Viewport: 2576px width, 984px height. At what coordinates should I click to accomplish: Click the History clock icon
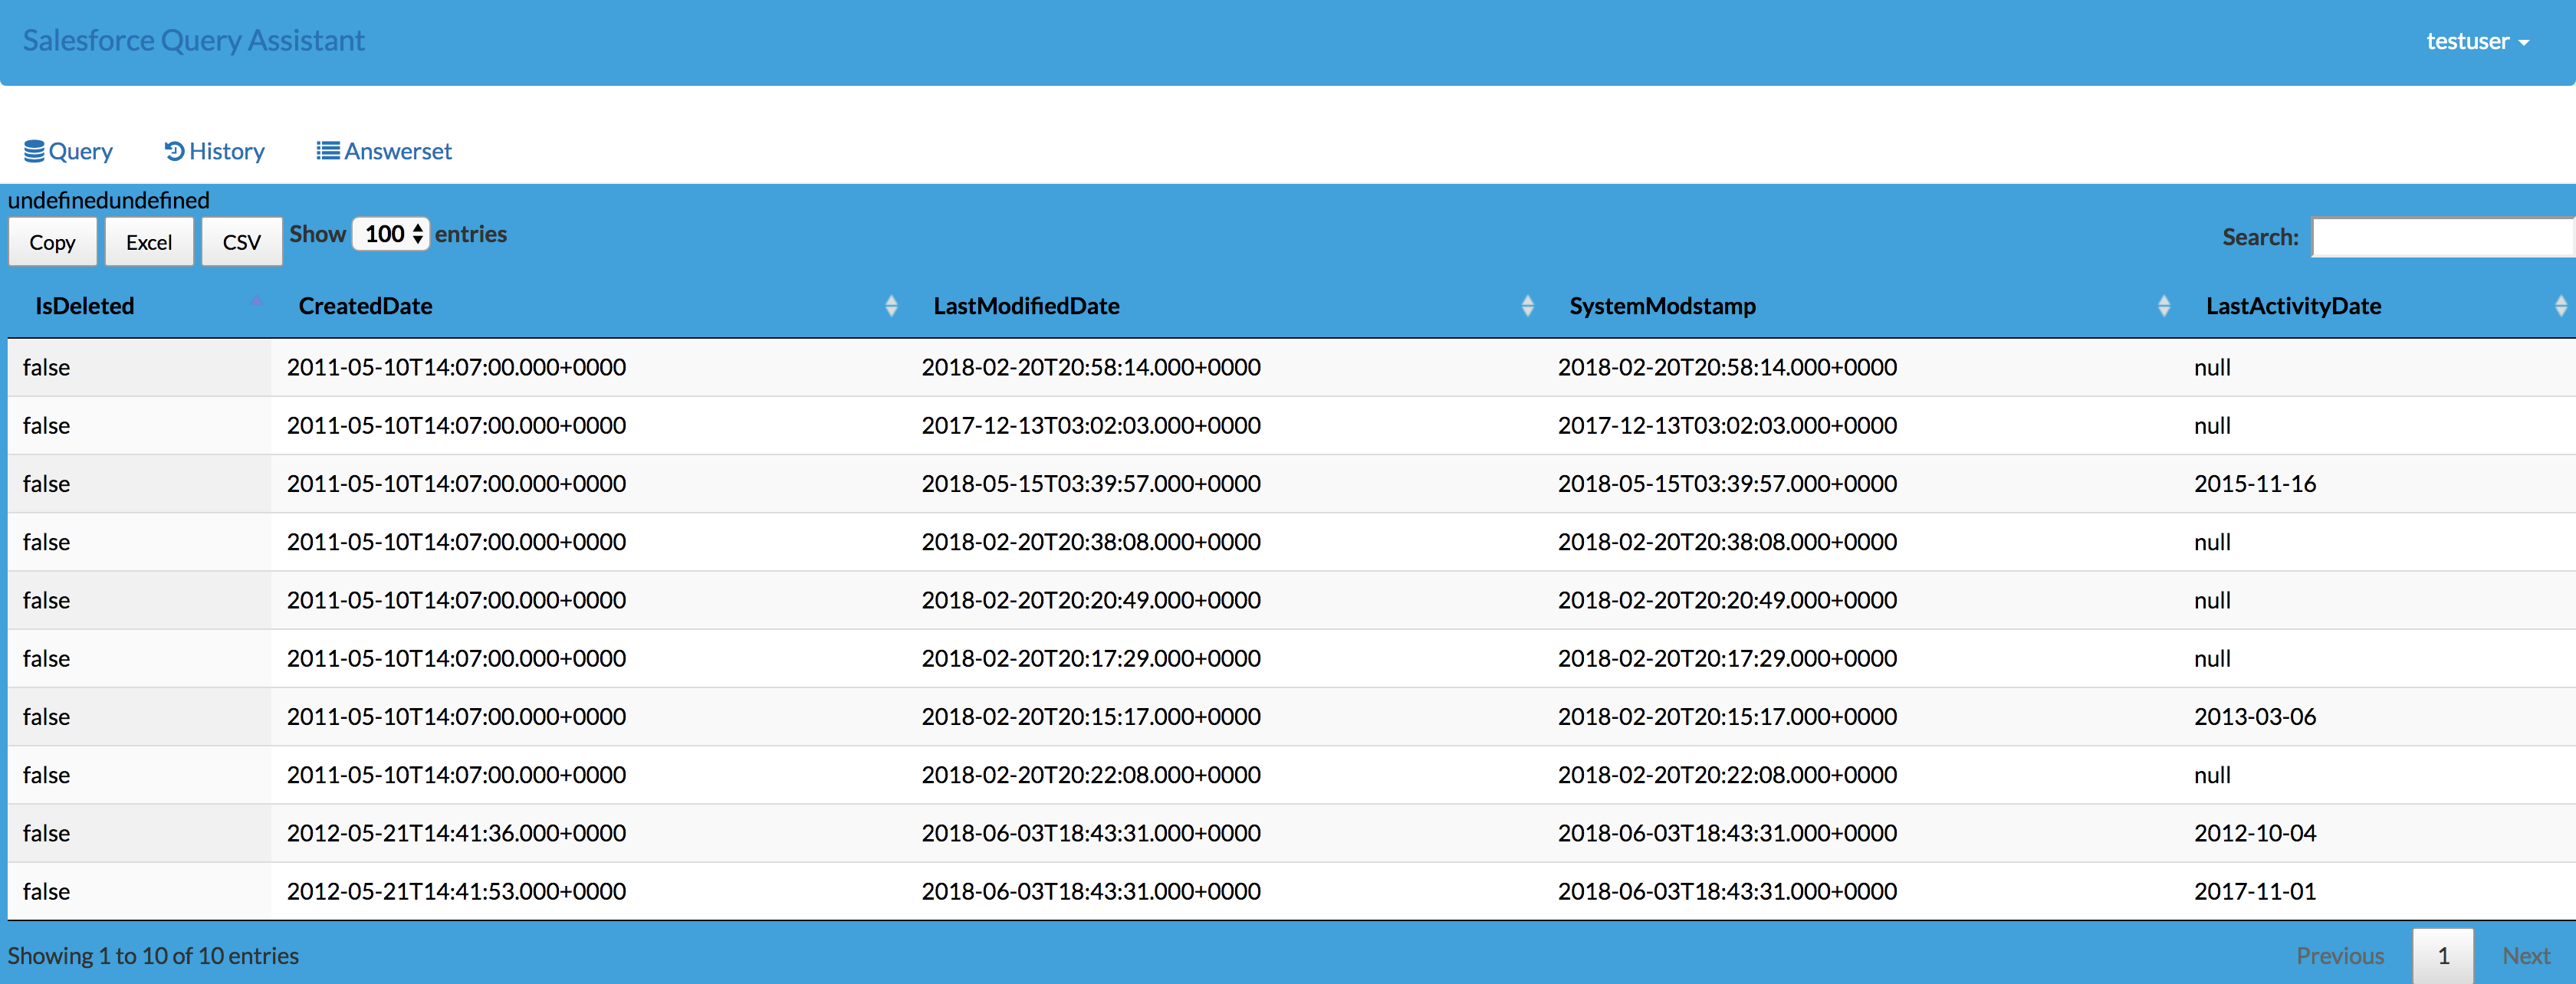click(174, 151)
